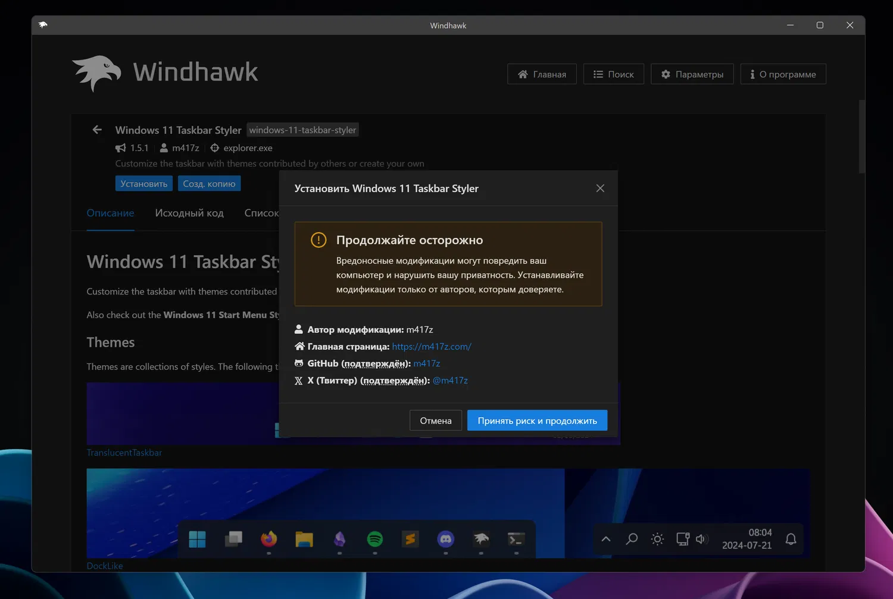Click the main window's vertical scrollbar
The width and height of the screenshot is (893, 599).
tap(861, 137)
